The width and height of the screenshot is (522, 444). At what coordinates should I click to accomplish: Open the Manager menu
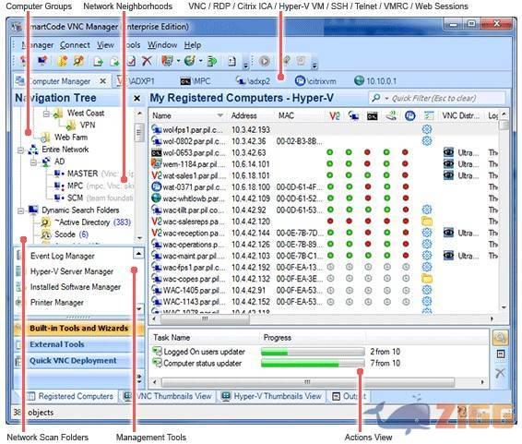coord(38,45)
